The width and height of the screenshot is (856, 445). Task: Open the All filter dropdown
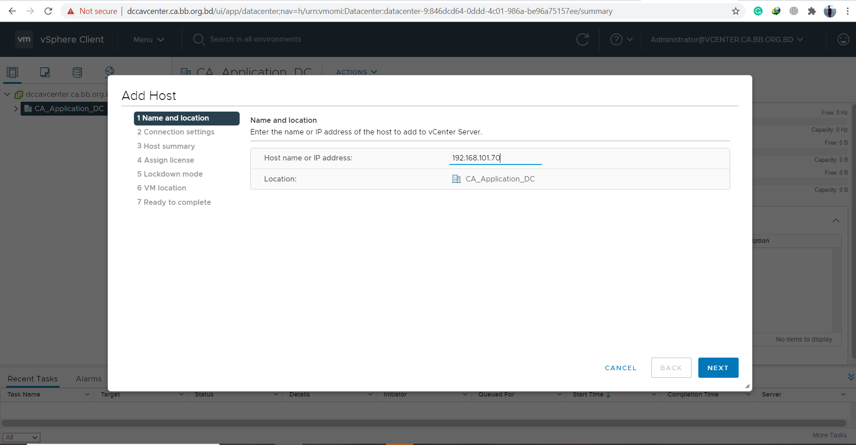[x=22, y=437]
